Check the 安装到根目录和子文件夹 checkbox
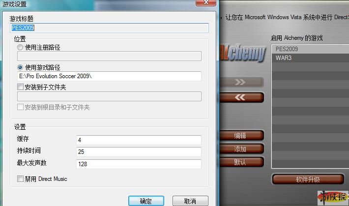 coord(20,107)
